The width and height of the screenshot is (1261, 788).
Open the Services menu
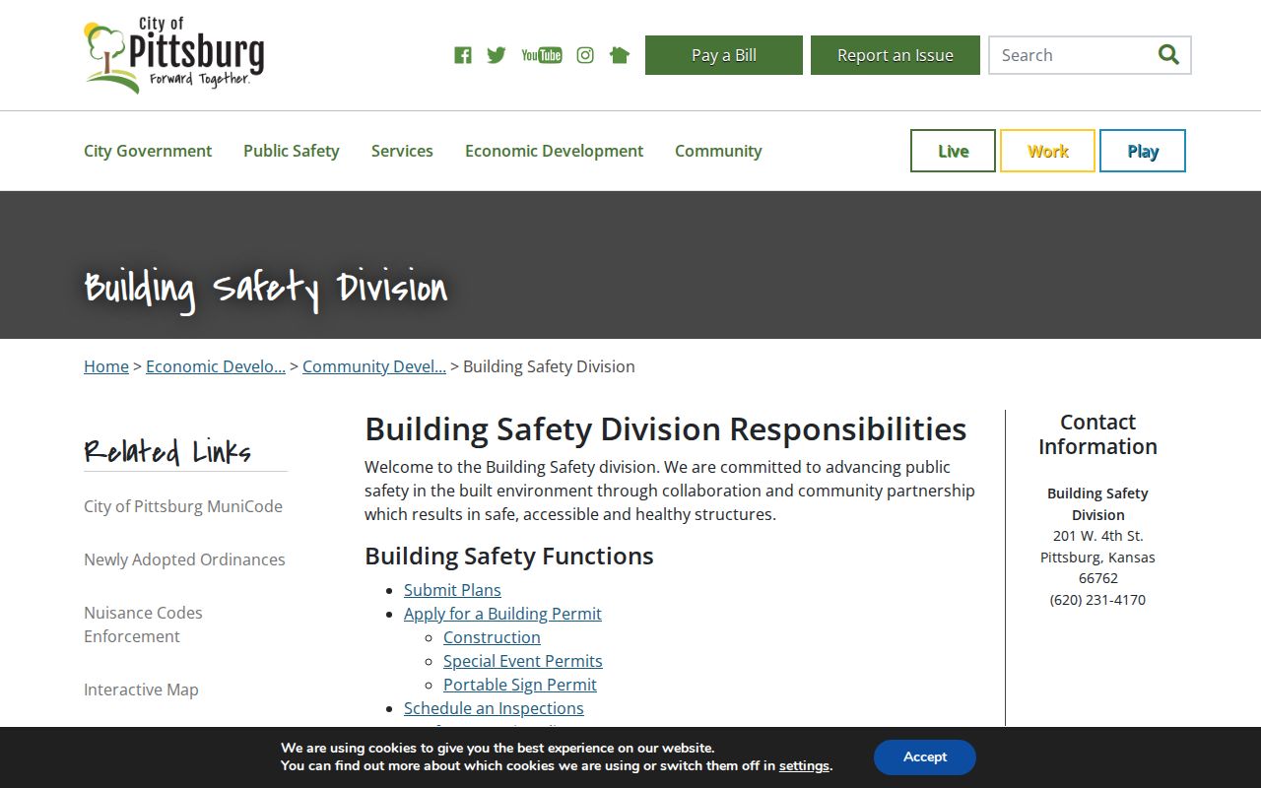pyautogui.click(x=402, y=151)
